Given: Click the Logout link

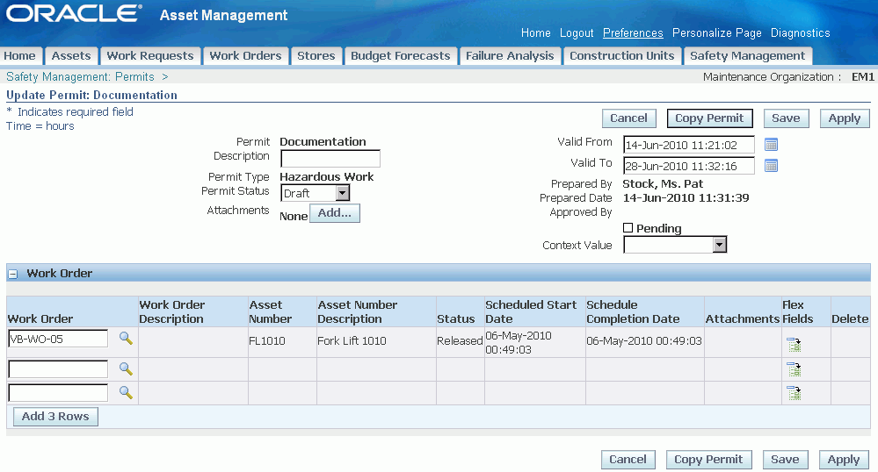Looking at the screenshot, I should click(x=577, y=33).
